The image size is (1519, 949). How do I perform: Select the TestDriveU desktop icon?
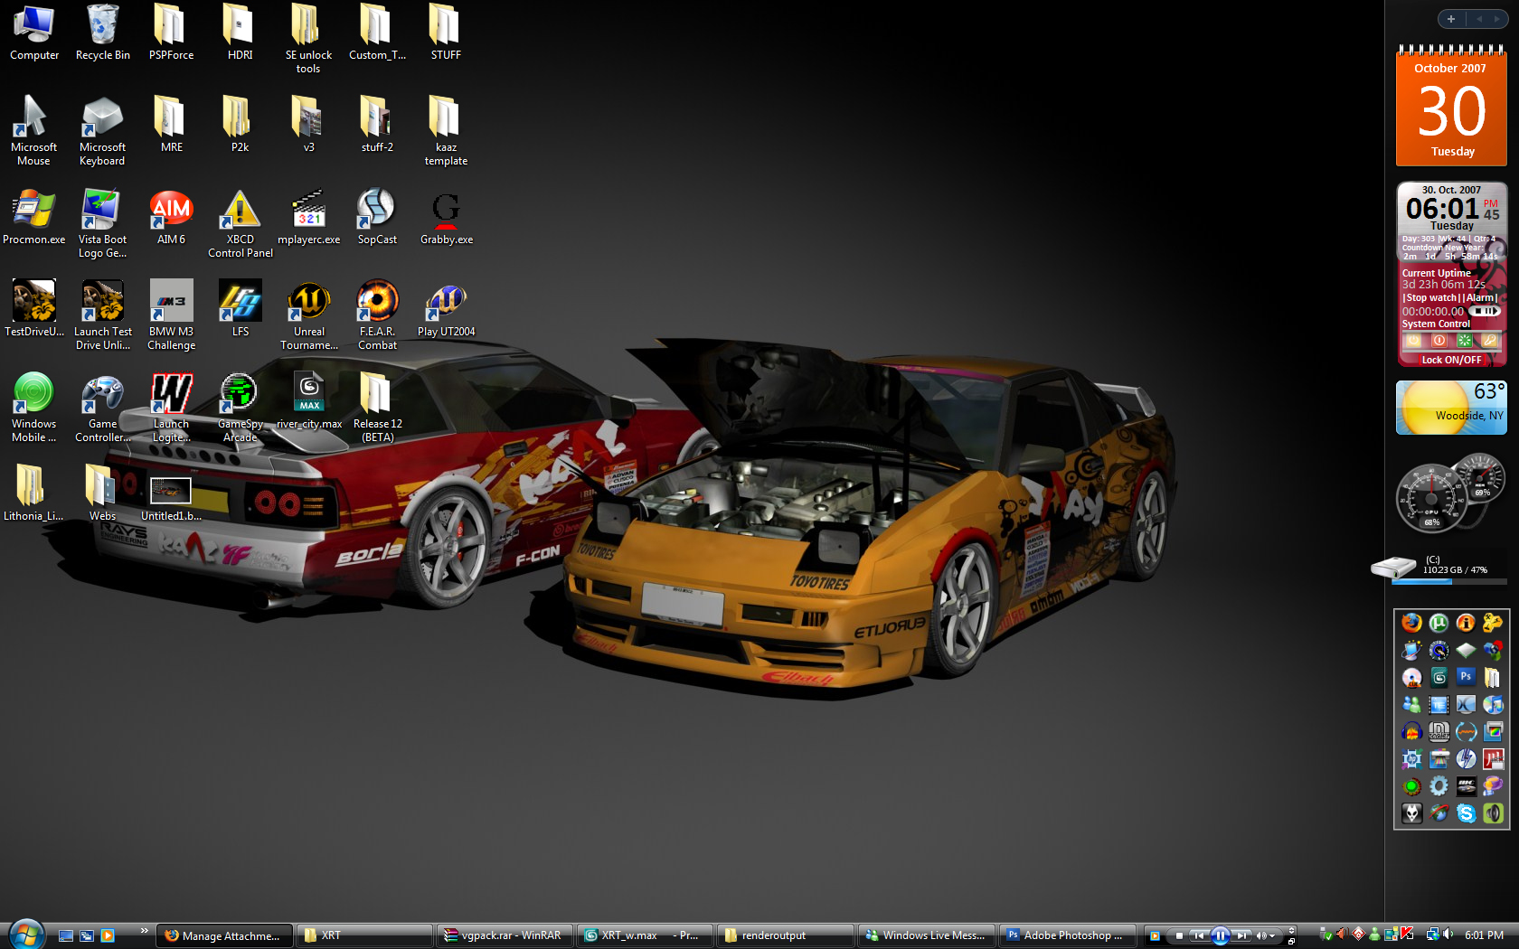tap(33, 309)
